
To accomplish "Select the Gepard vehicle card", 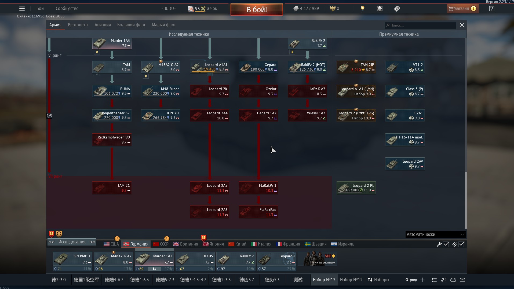I will (258, 67).
